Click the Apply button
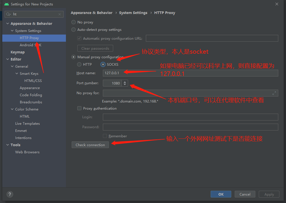This screenshot has width=286, height=203. [269, 194]
